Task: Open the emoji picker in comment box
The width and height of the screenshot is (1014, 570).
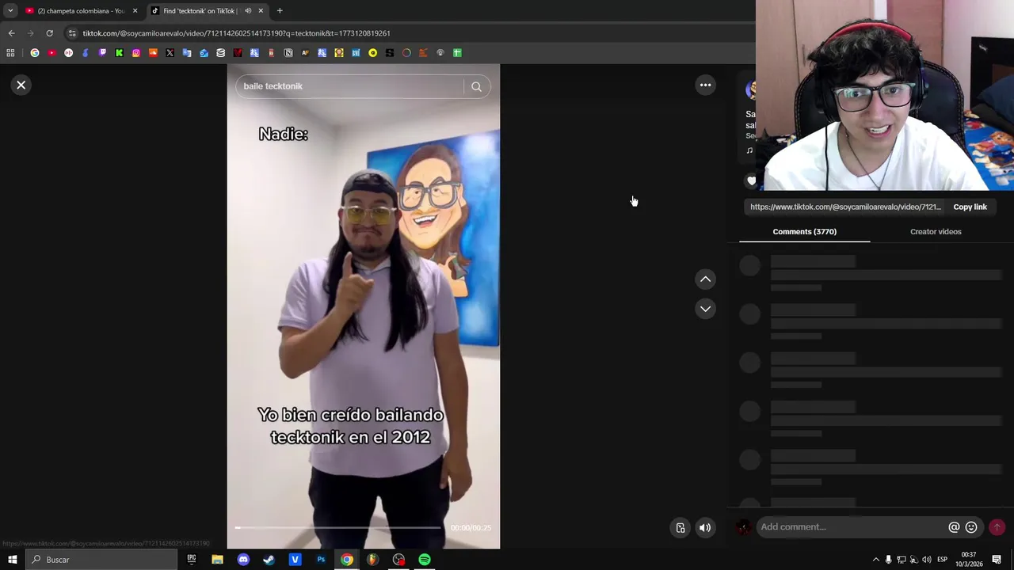Action: (971, 527)
